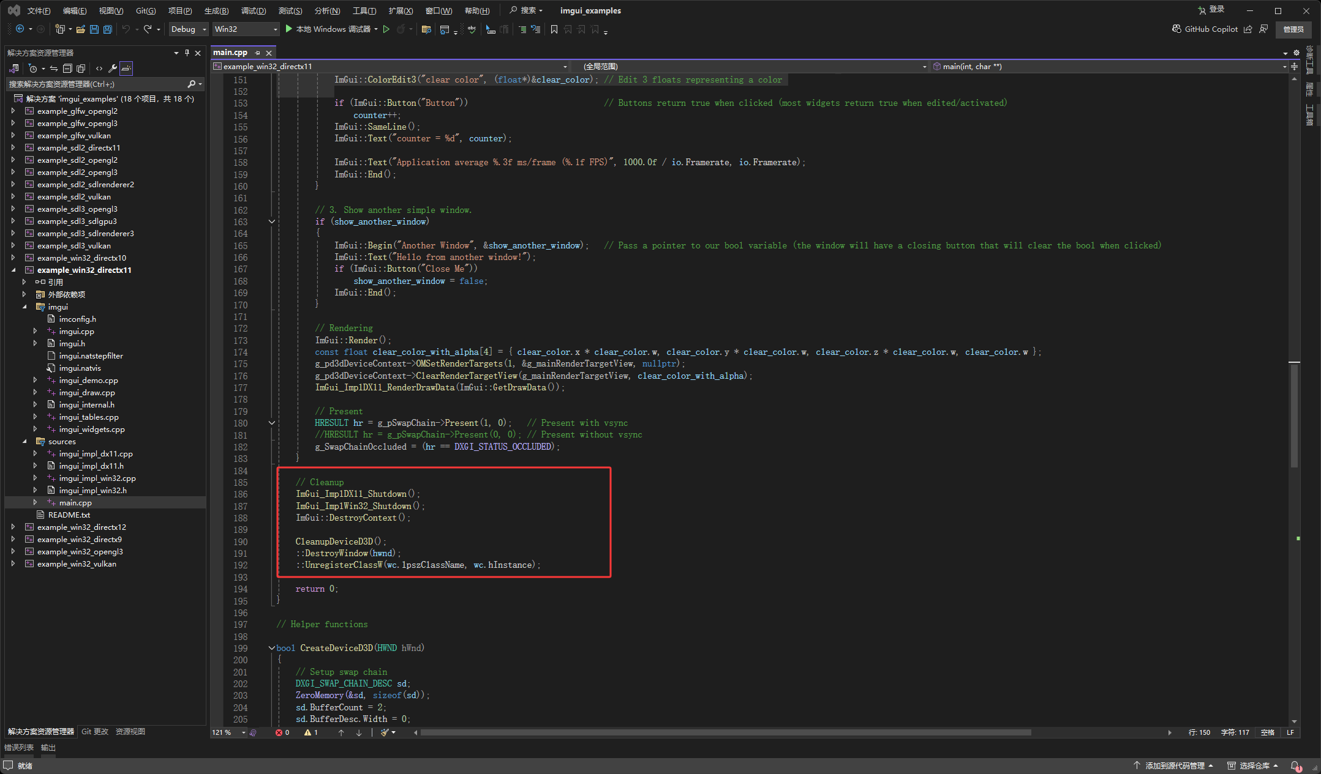
Task: Click the editor vertical scrollbar thumb
Action: click(x=1294, y=416)
